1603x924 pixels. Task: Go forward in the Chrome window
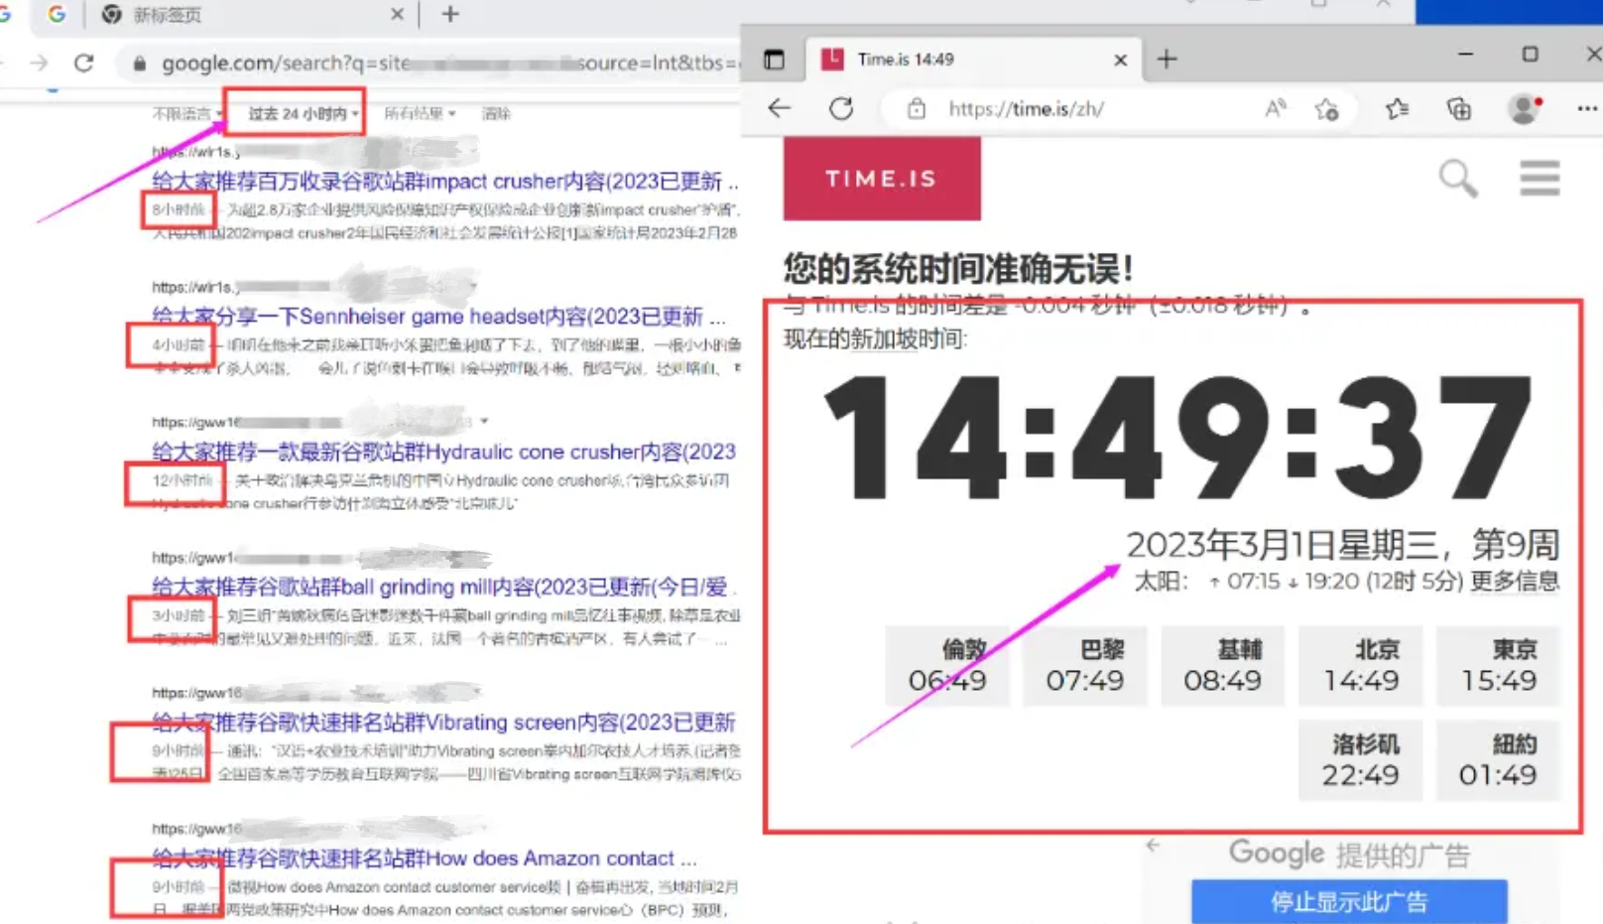point(39,64)
